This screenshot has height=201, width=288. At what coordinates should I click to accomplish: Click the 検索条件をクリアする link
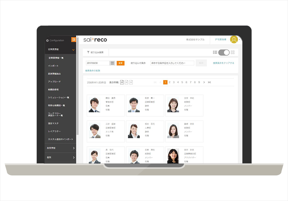[223, 63]
